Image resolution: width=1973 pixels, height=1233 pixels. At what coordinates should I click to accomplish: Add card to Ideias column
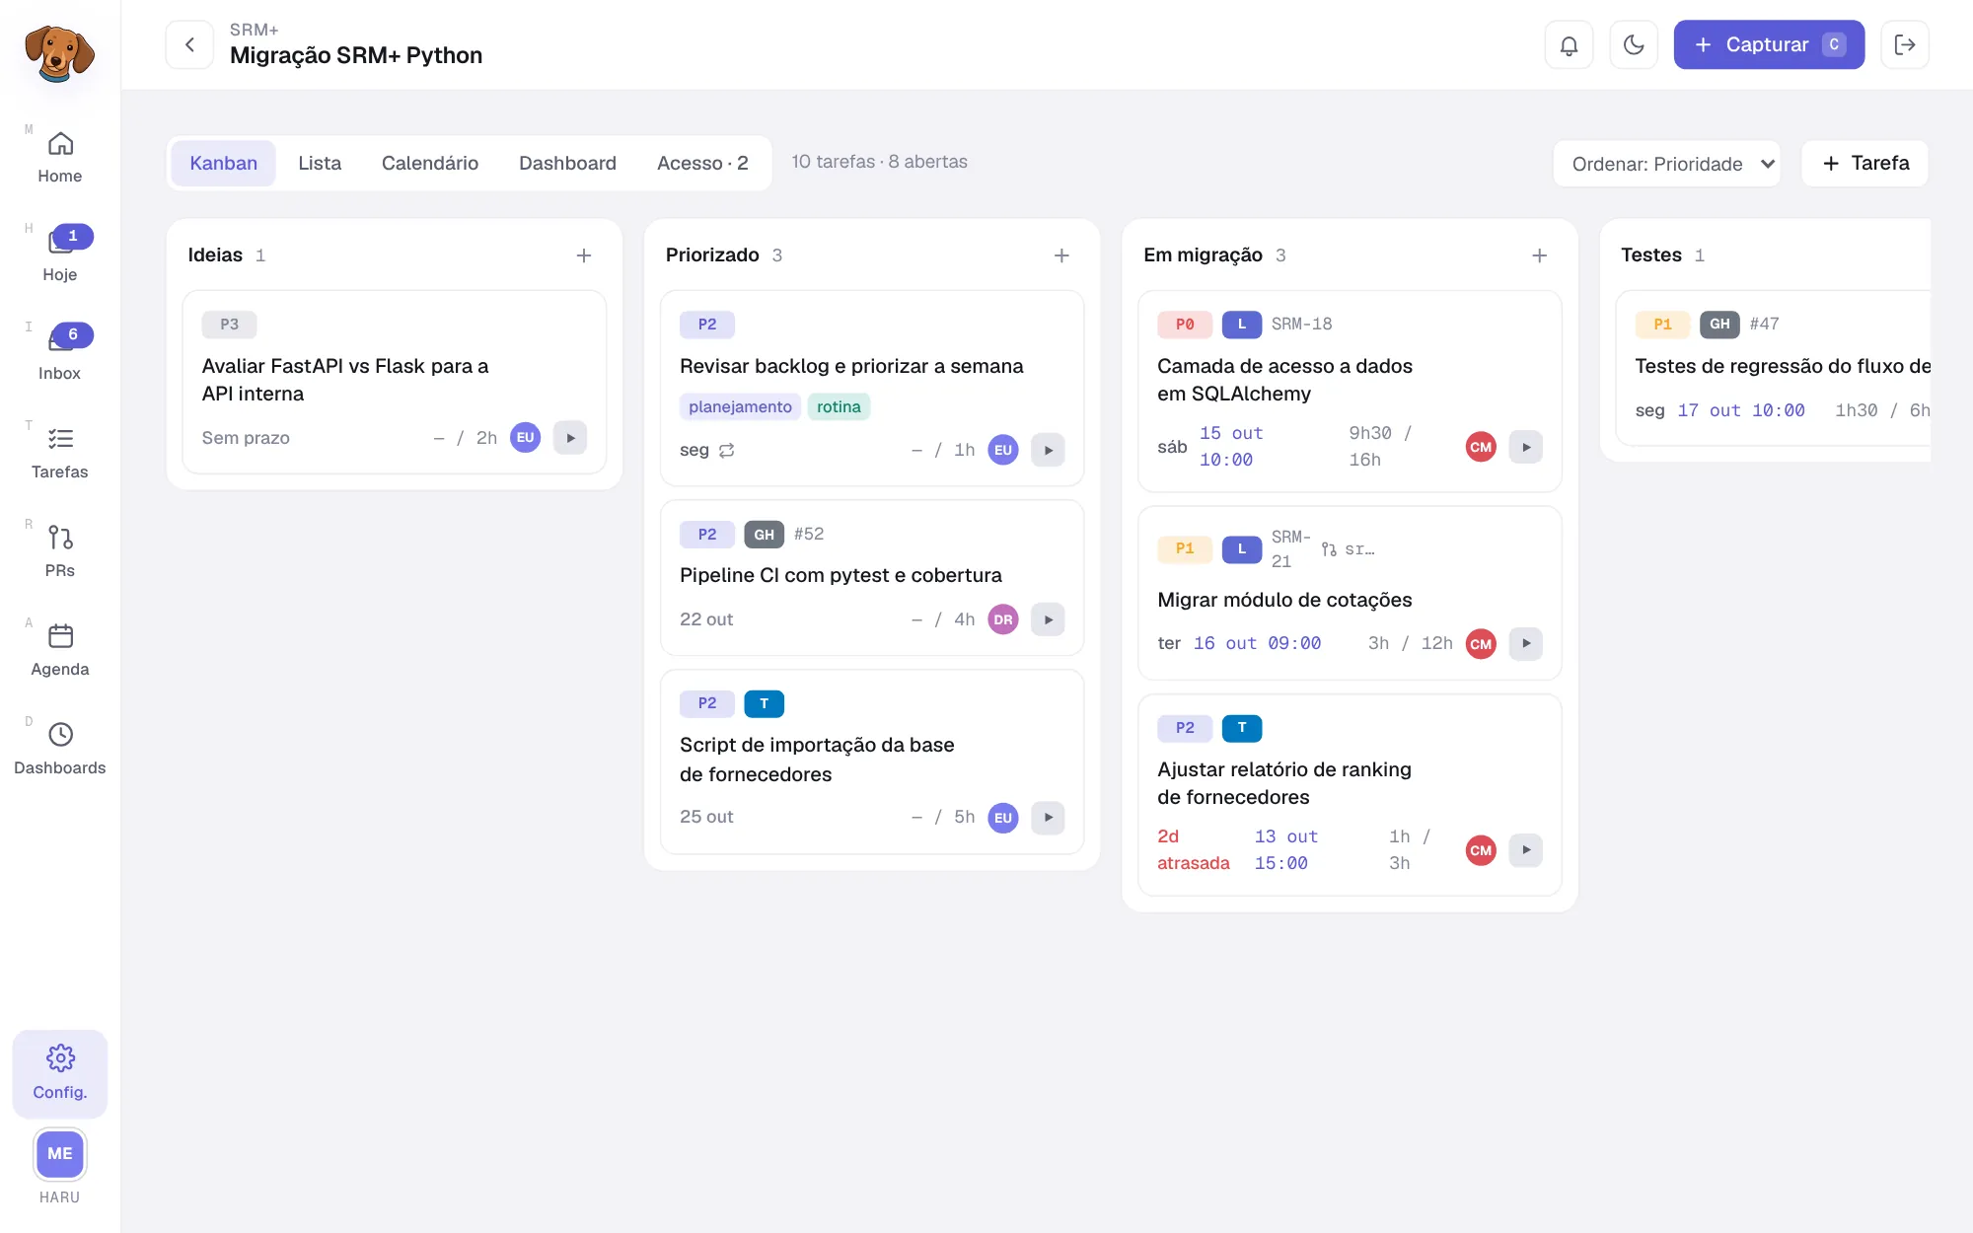pyautogui.click(x=584, y=255)
